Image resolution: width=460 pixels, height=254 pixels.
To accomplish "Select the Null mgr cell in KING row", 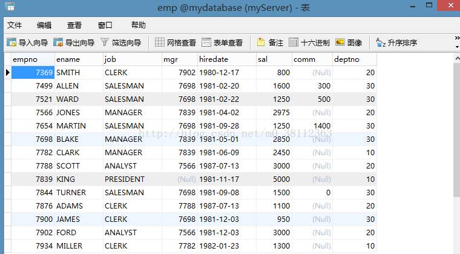I will point(180,179).
